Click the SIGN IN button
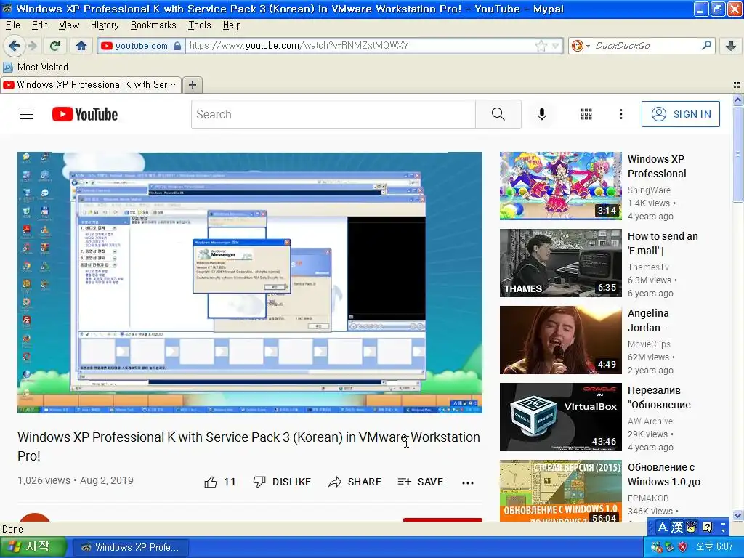744x558 pixels. coord(680,114)
